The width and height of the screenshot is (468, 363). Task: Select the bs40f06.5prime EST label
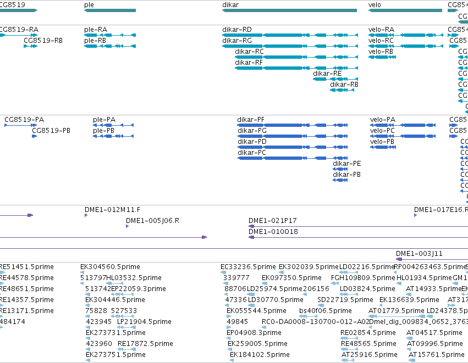pyautogui.click(x=326, y=311)
